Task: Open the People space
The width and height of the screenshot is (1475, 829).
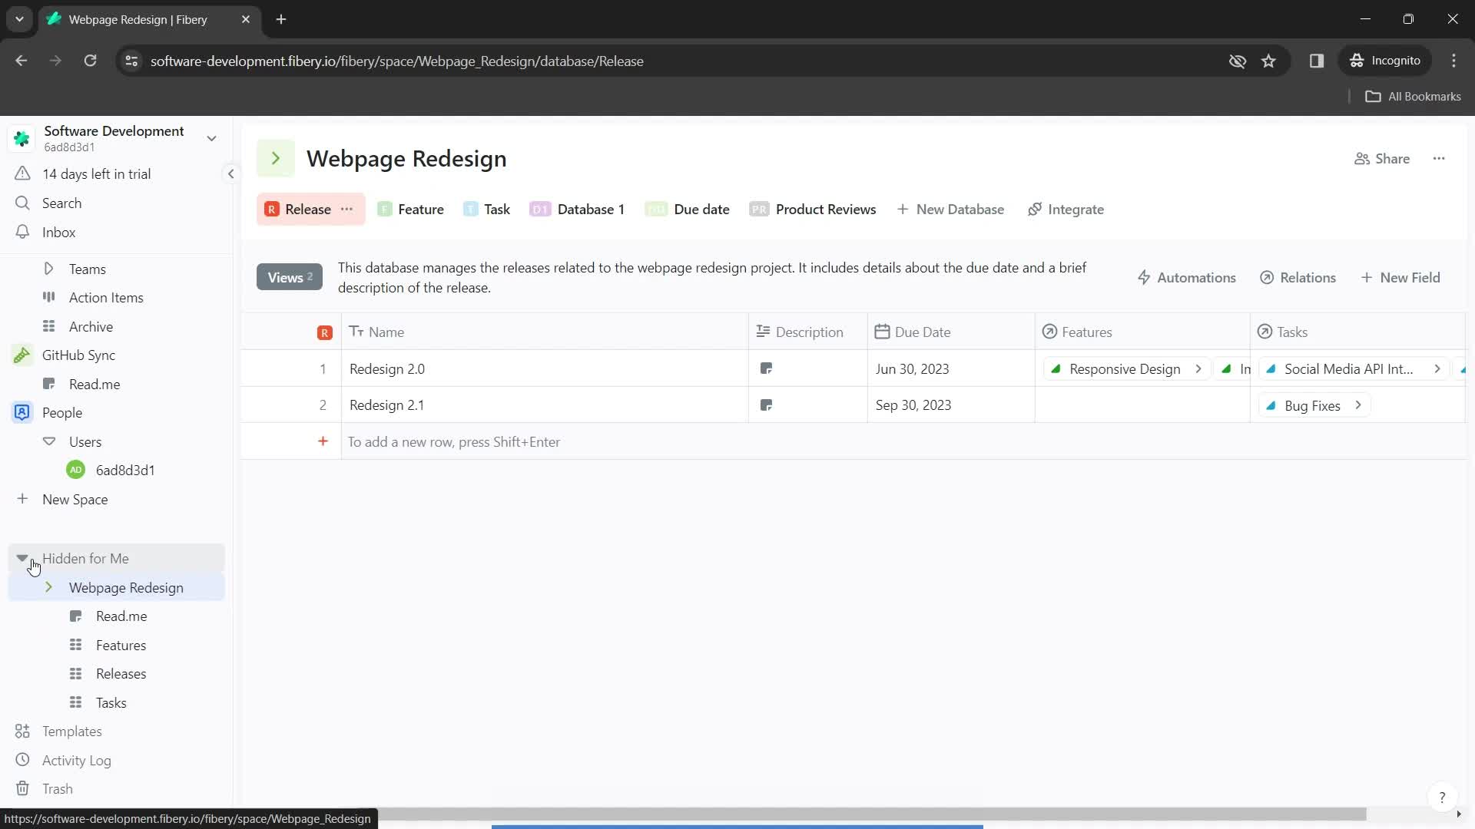Action: (61, 413)
